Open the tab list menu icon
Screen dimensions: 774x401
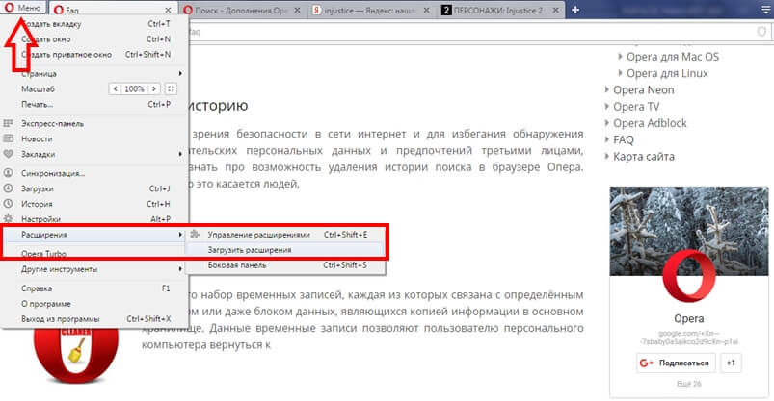pos(765,10)
